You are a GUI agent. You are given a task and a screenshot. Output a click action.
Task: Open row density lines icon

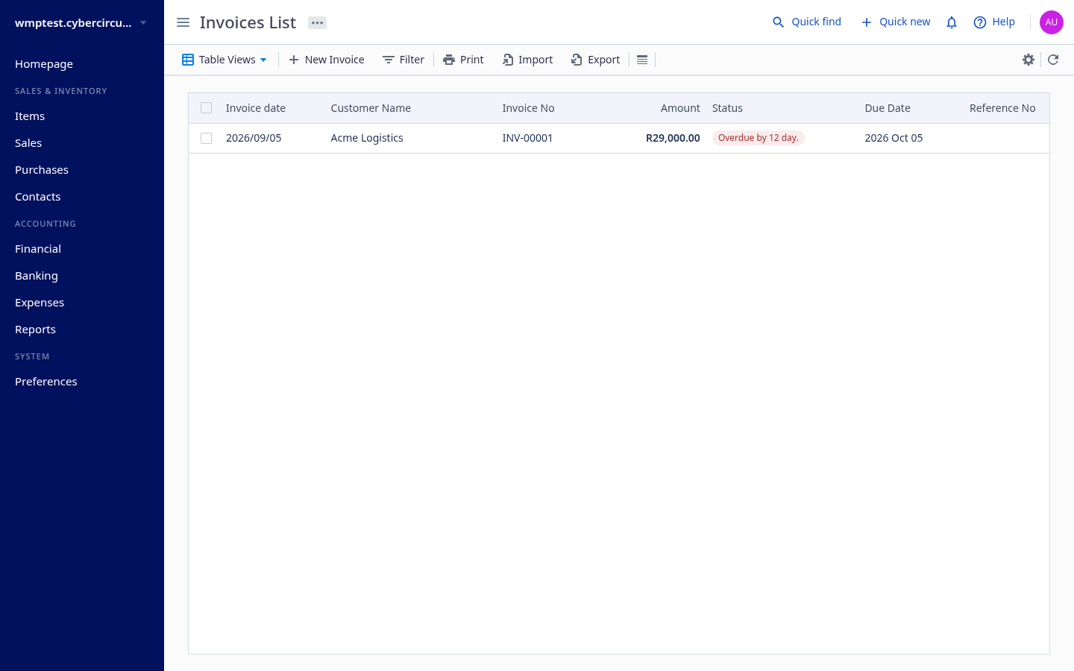642,60
